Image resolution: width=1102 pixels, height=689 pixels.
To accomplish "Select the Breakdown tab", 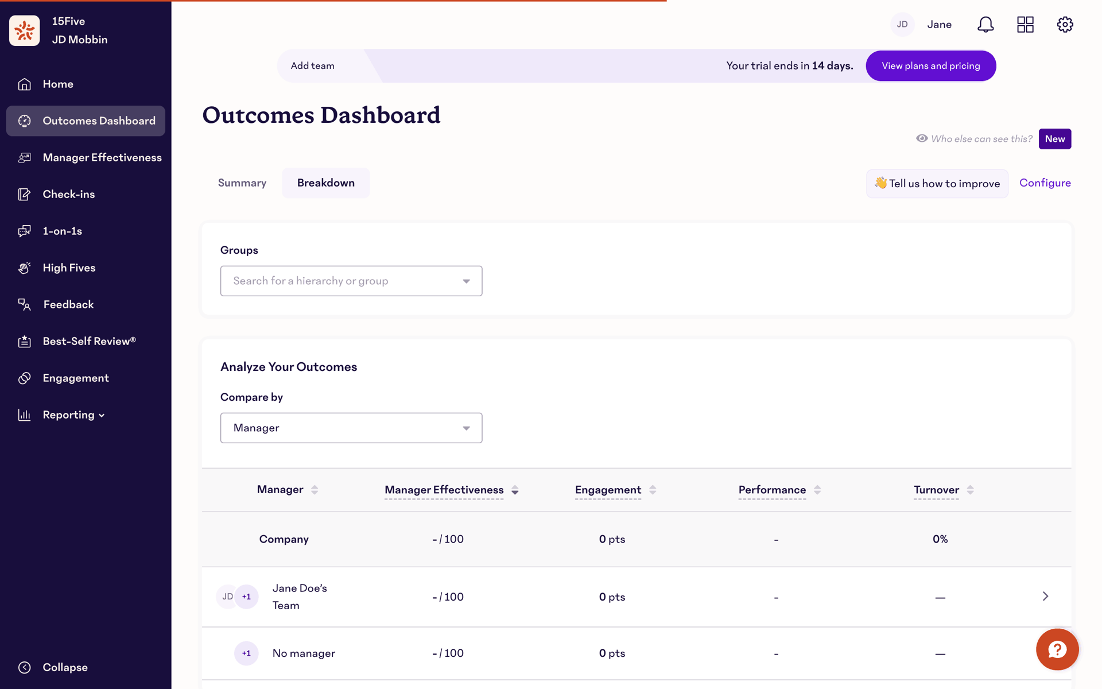I will 326,183.
